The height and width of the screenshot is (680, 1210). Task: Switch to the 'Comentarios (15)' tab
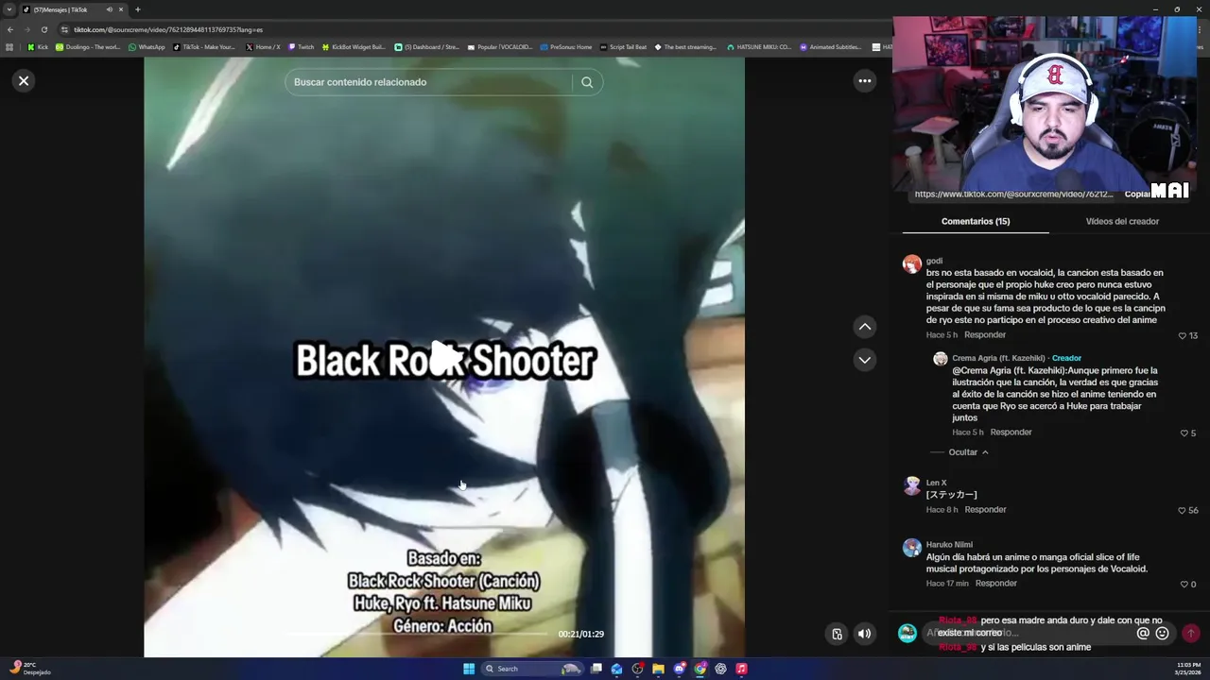pos(976,221)
